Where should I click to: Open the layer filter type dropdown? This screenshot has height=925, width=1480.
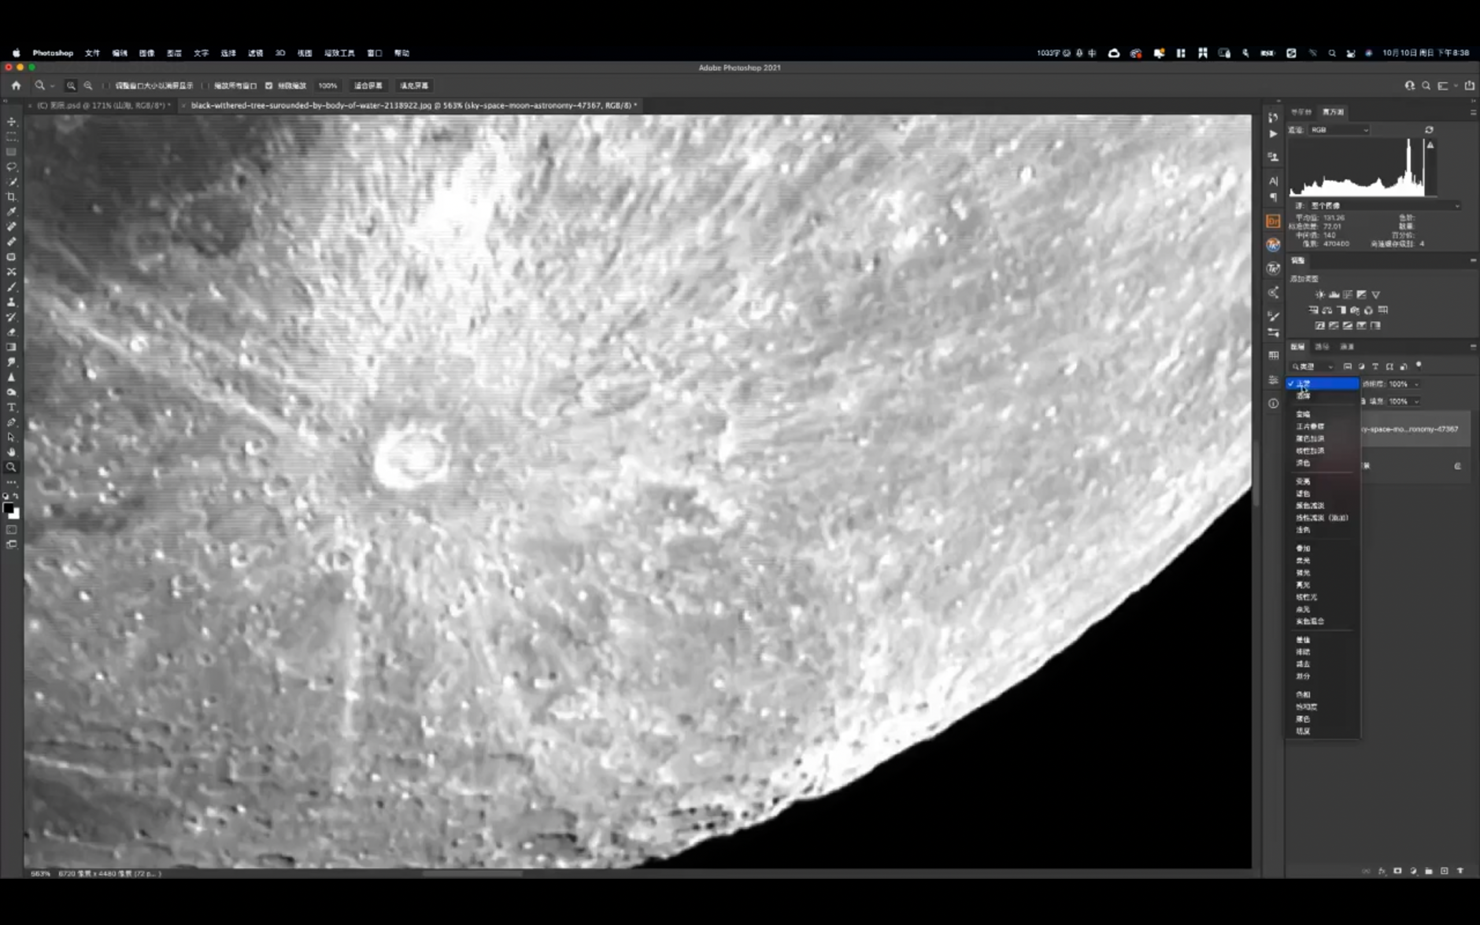(x=1312, y=367)
